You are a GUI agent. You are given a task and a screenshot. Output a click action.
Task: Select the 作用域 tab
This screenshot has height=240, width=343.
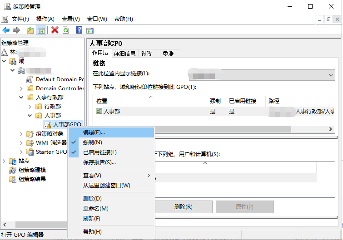click(x=100, y=53)
